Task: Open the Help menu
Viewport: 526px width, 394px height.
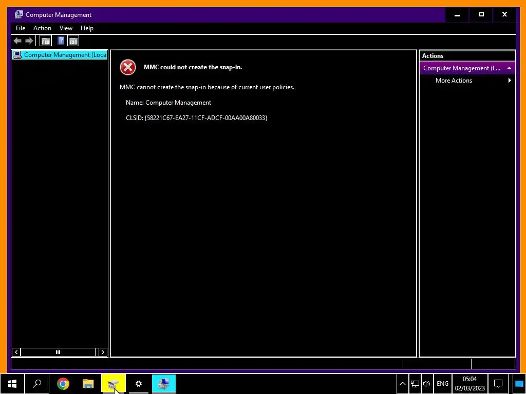Action: 87,28
